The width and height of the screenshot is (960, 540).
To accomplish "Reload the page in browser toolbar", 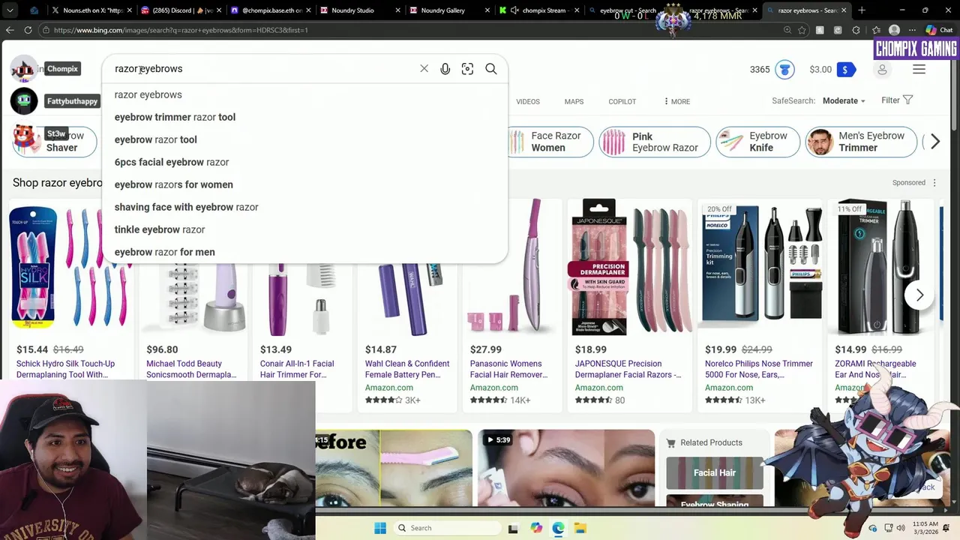I will tap(28, 30).
